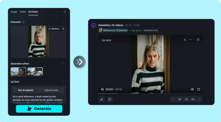Enter fullscreen video mode

198,89
